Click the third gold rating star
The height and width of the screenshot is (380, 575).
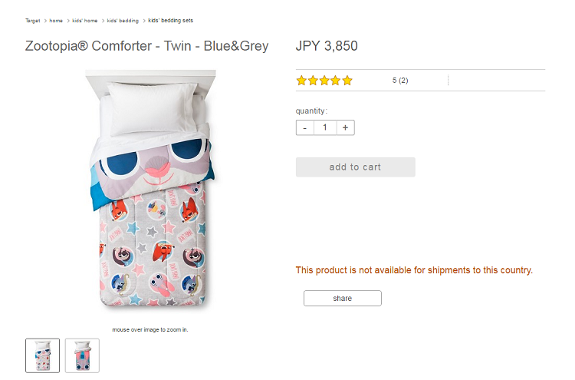[x=324, y=81]
